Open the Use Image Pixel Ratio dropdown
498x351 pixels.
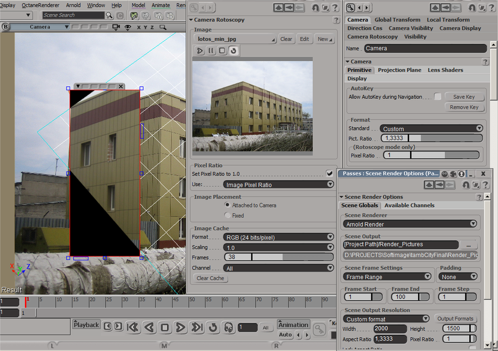pos(278,185)
